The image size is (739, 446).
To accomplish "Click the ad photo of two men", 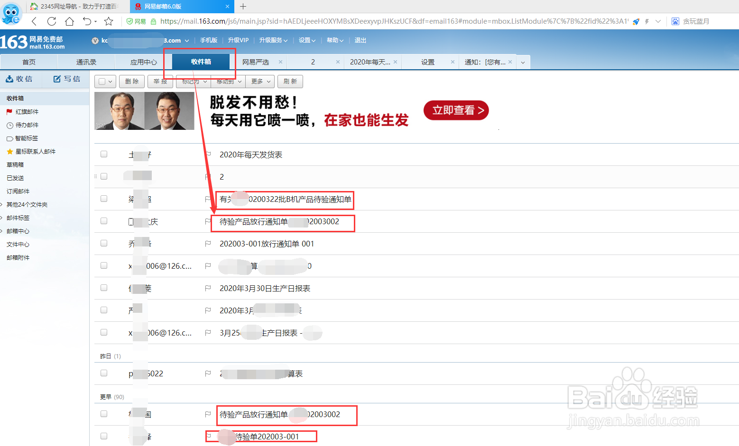I will point(144,111).
